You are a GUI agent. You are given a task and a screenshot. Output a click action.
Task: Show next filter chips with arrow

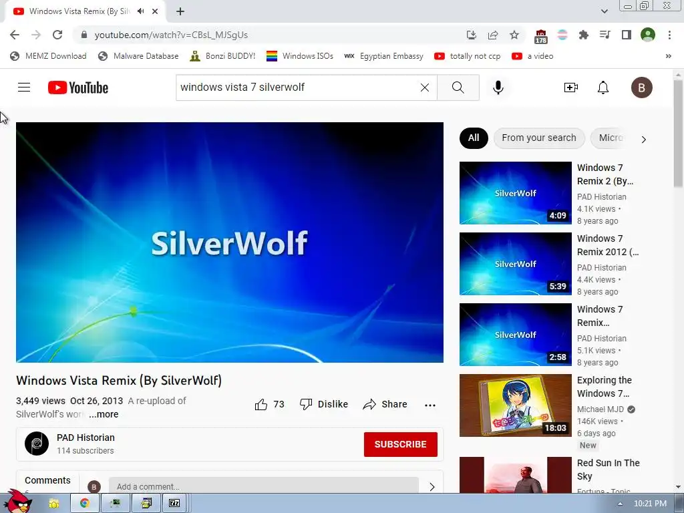point(643,139)
